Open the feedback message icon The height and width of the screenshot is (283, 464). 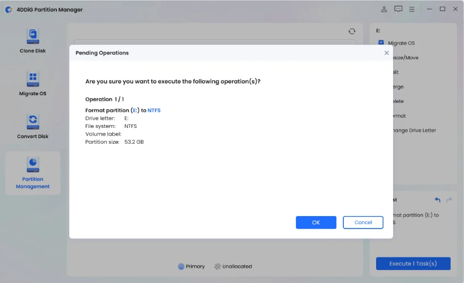[x=398, y=9]
